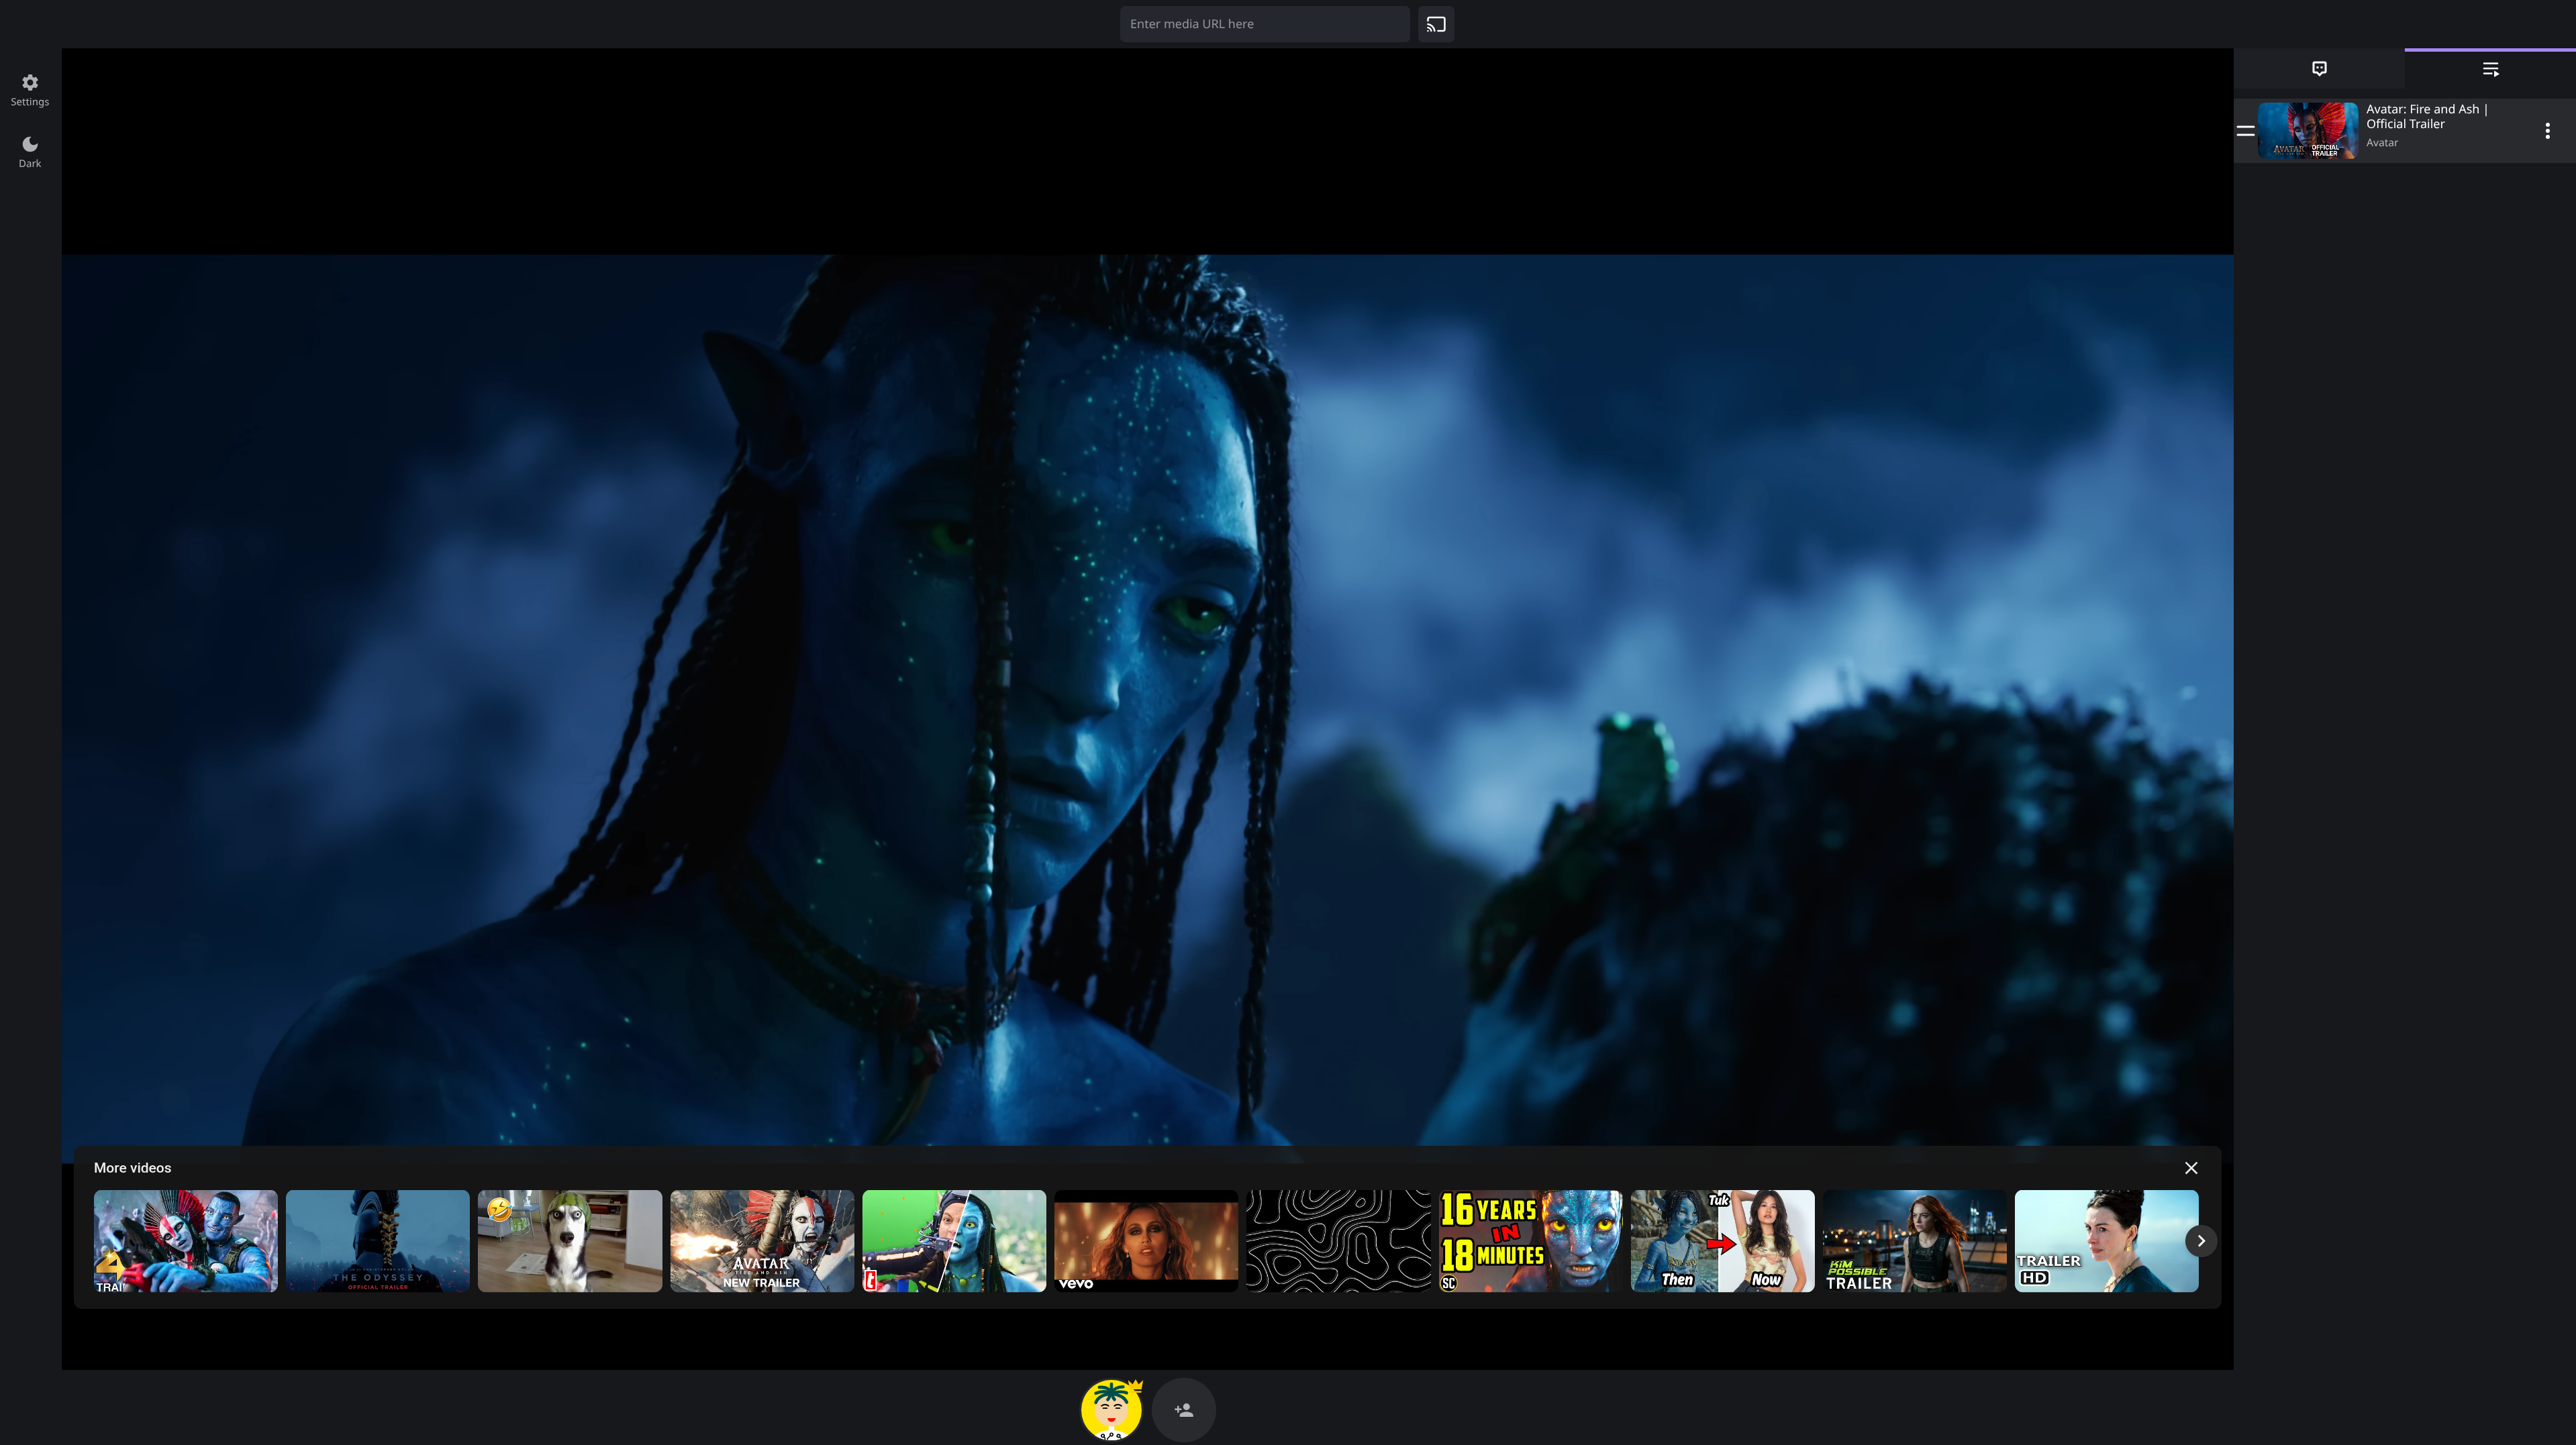
Task: Open the husky dog video thumbnail
Action: coord(569,1240)
